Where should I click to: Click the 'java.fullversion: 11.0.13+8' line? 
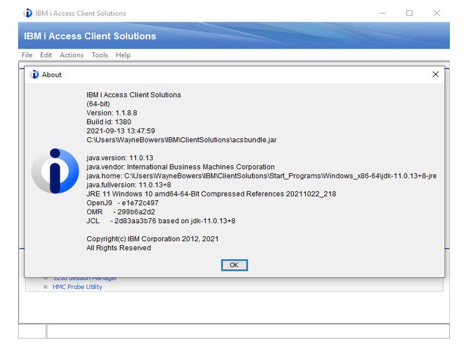(129, 185)
